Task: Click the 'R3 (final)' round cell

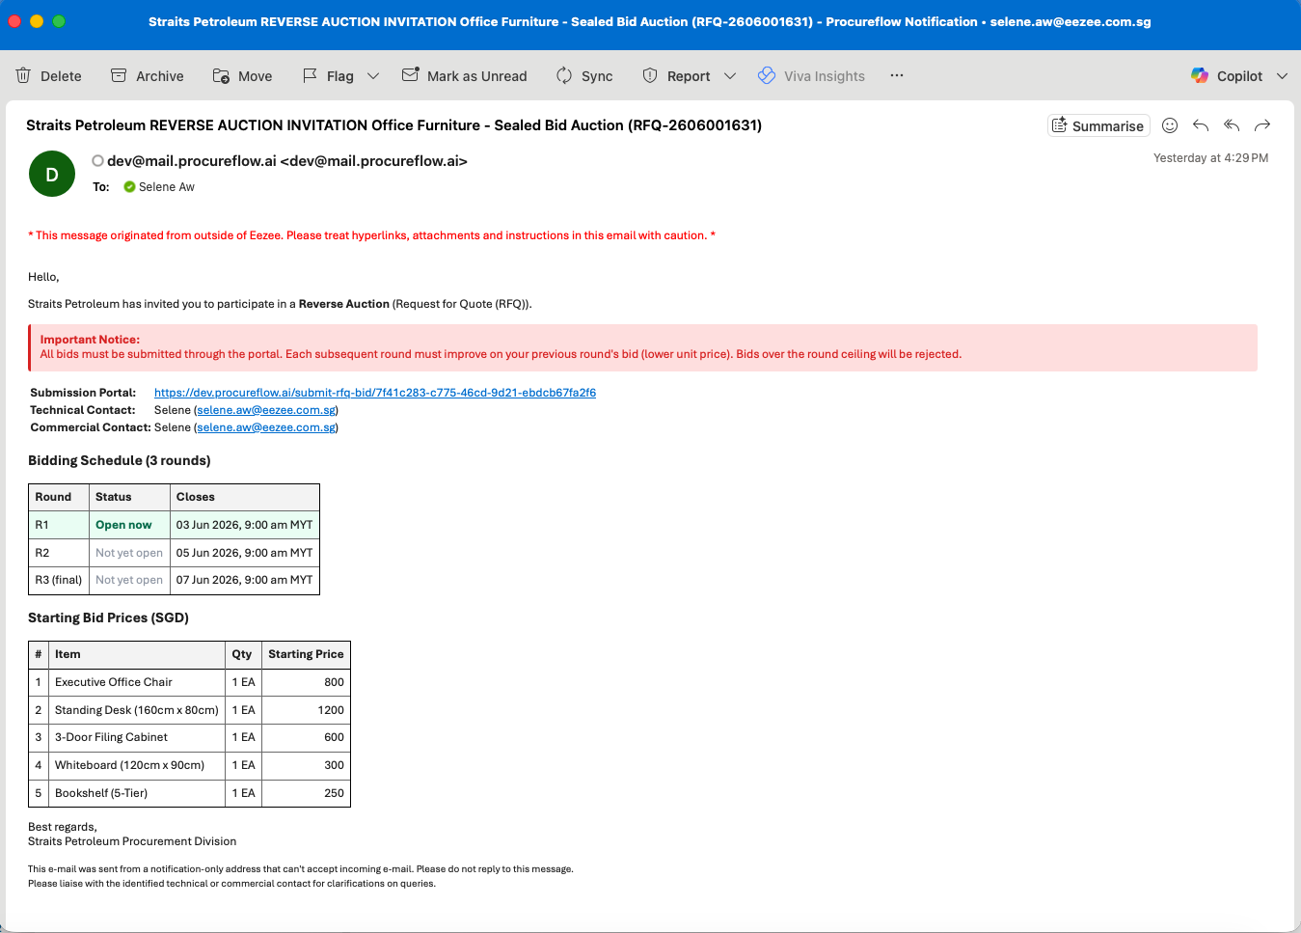Action: tap(59, 580)
